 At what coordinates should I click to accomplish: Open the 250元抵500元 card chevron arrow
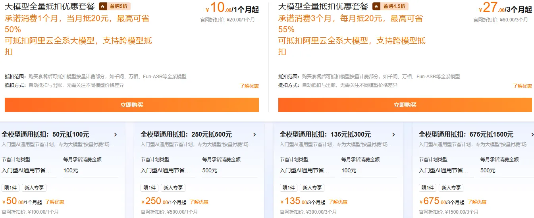(x=254, y=135)
